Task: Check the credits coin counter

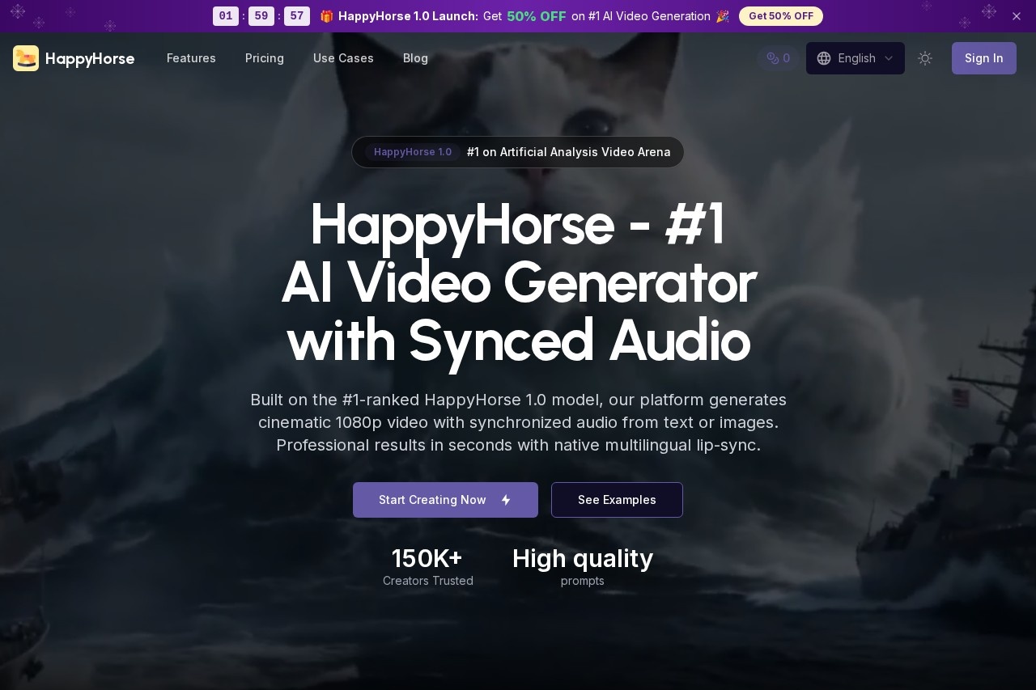Action: pos(778,58)
